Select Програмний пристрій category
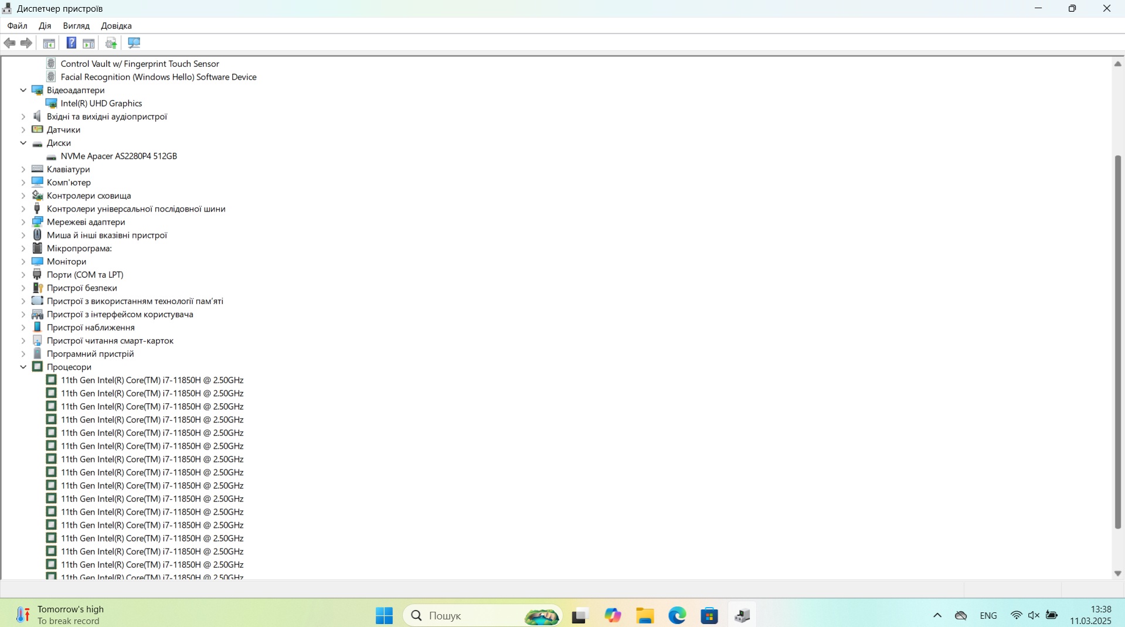The height and width of the screenshot is (627, 1125). [x=90, y=354]
